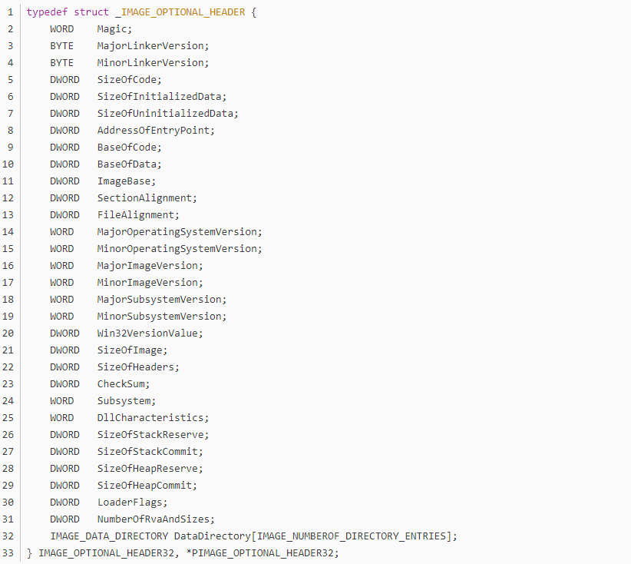The width and height of the screenshot is (631, 564).
Task: Click DWORD type before LoaderFlags
Action: tap(64, 503)
